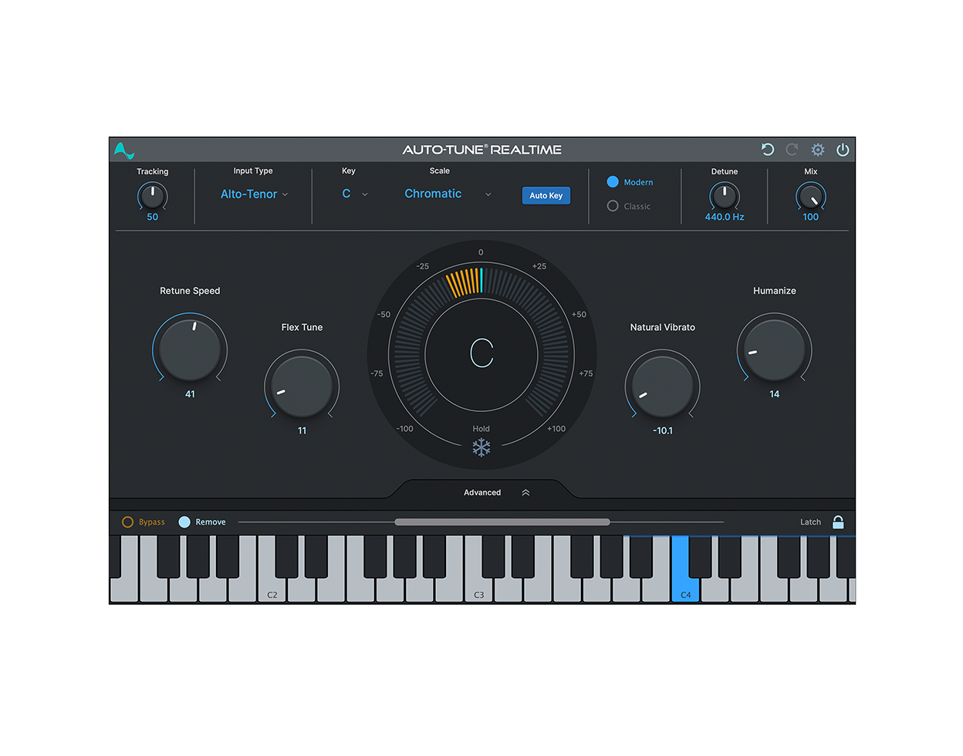Expand the Advanced panel
Screen dimensions: 963x756
(x=525, y=491)
